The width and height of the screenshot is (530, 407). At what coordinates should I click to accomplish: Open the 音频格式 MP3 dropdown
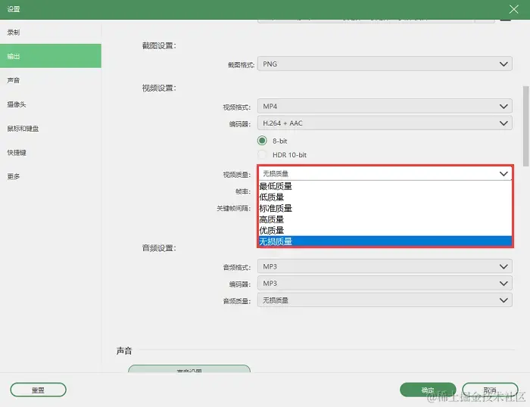coord(385,266)
